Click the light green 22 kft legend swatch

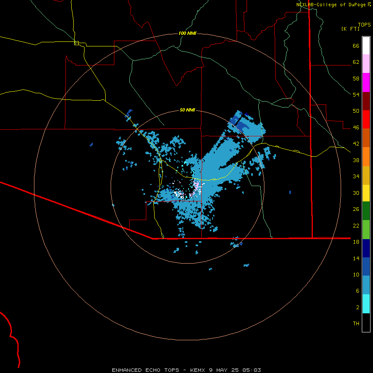click(366, 230)
